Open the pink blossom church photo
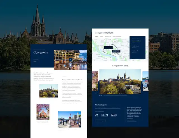 43,112
